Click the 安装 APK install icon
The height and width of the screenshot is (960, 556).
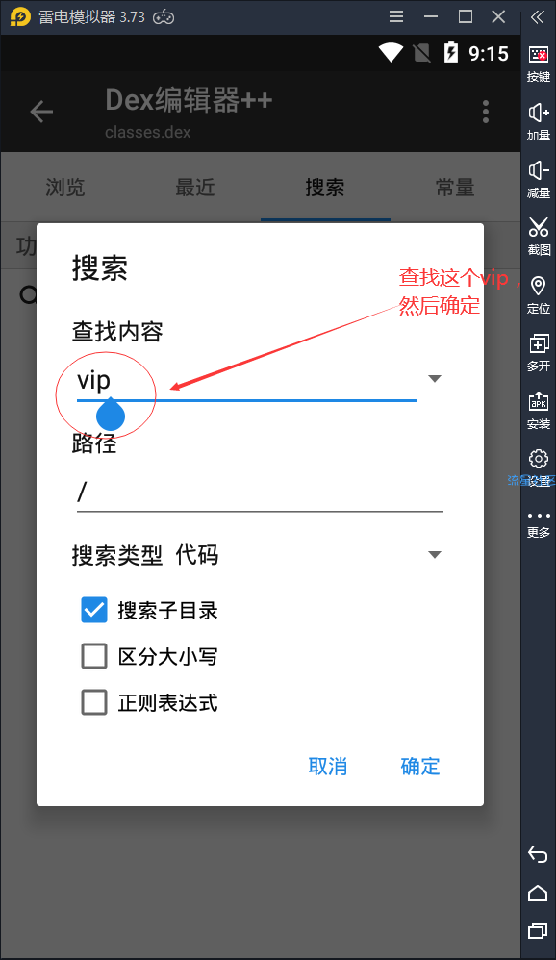pyautogui.click(x=539, y=410)
